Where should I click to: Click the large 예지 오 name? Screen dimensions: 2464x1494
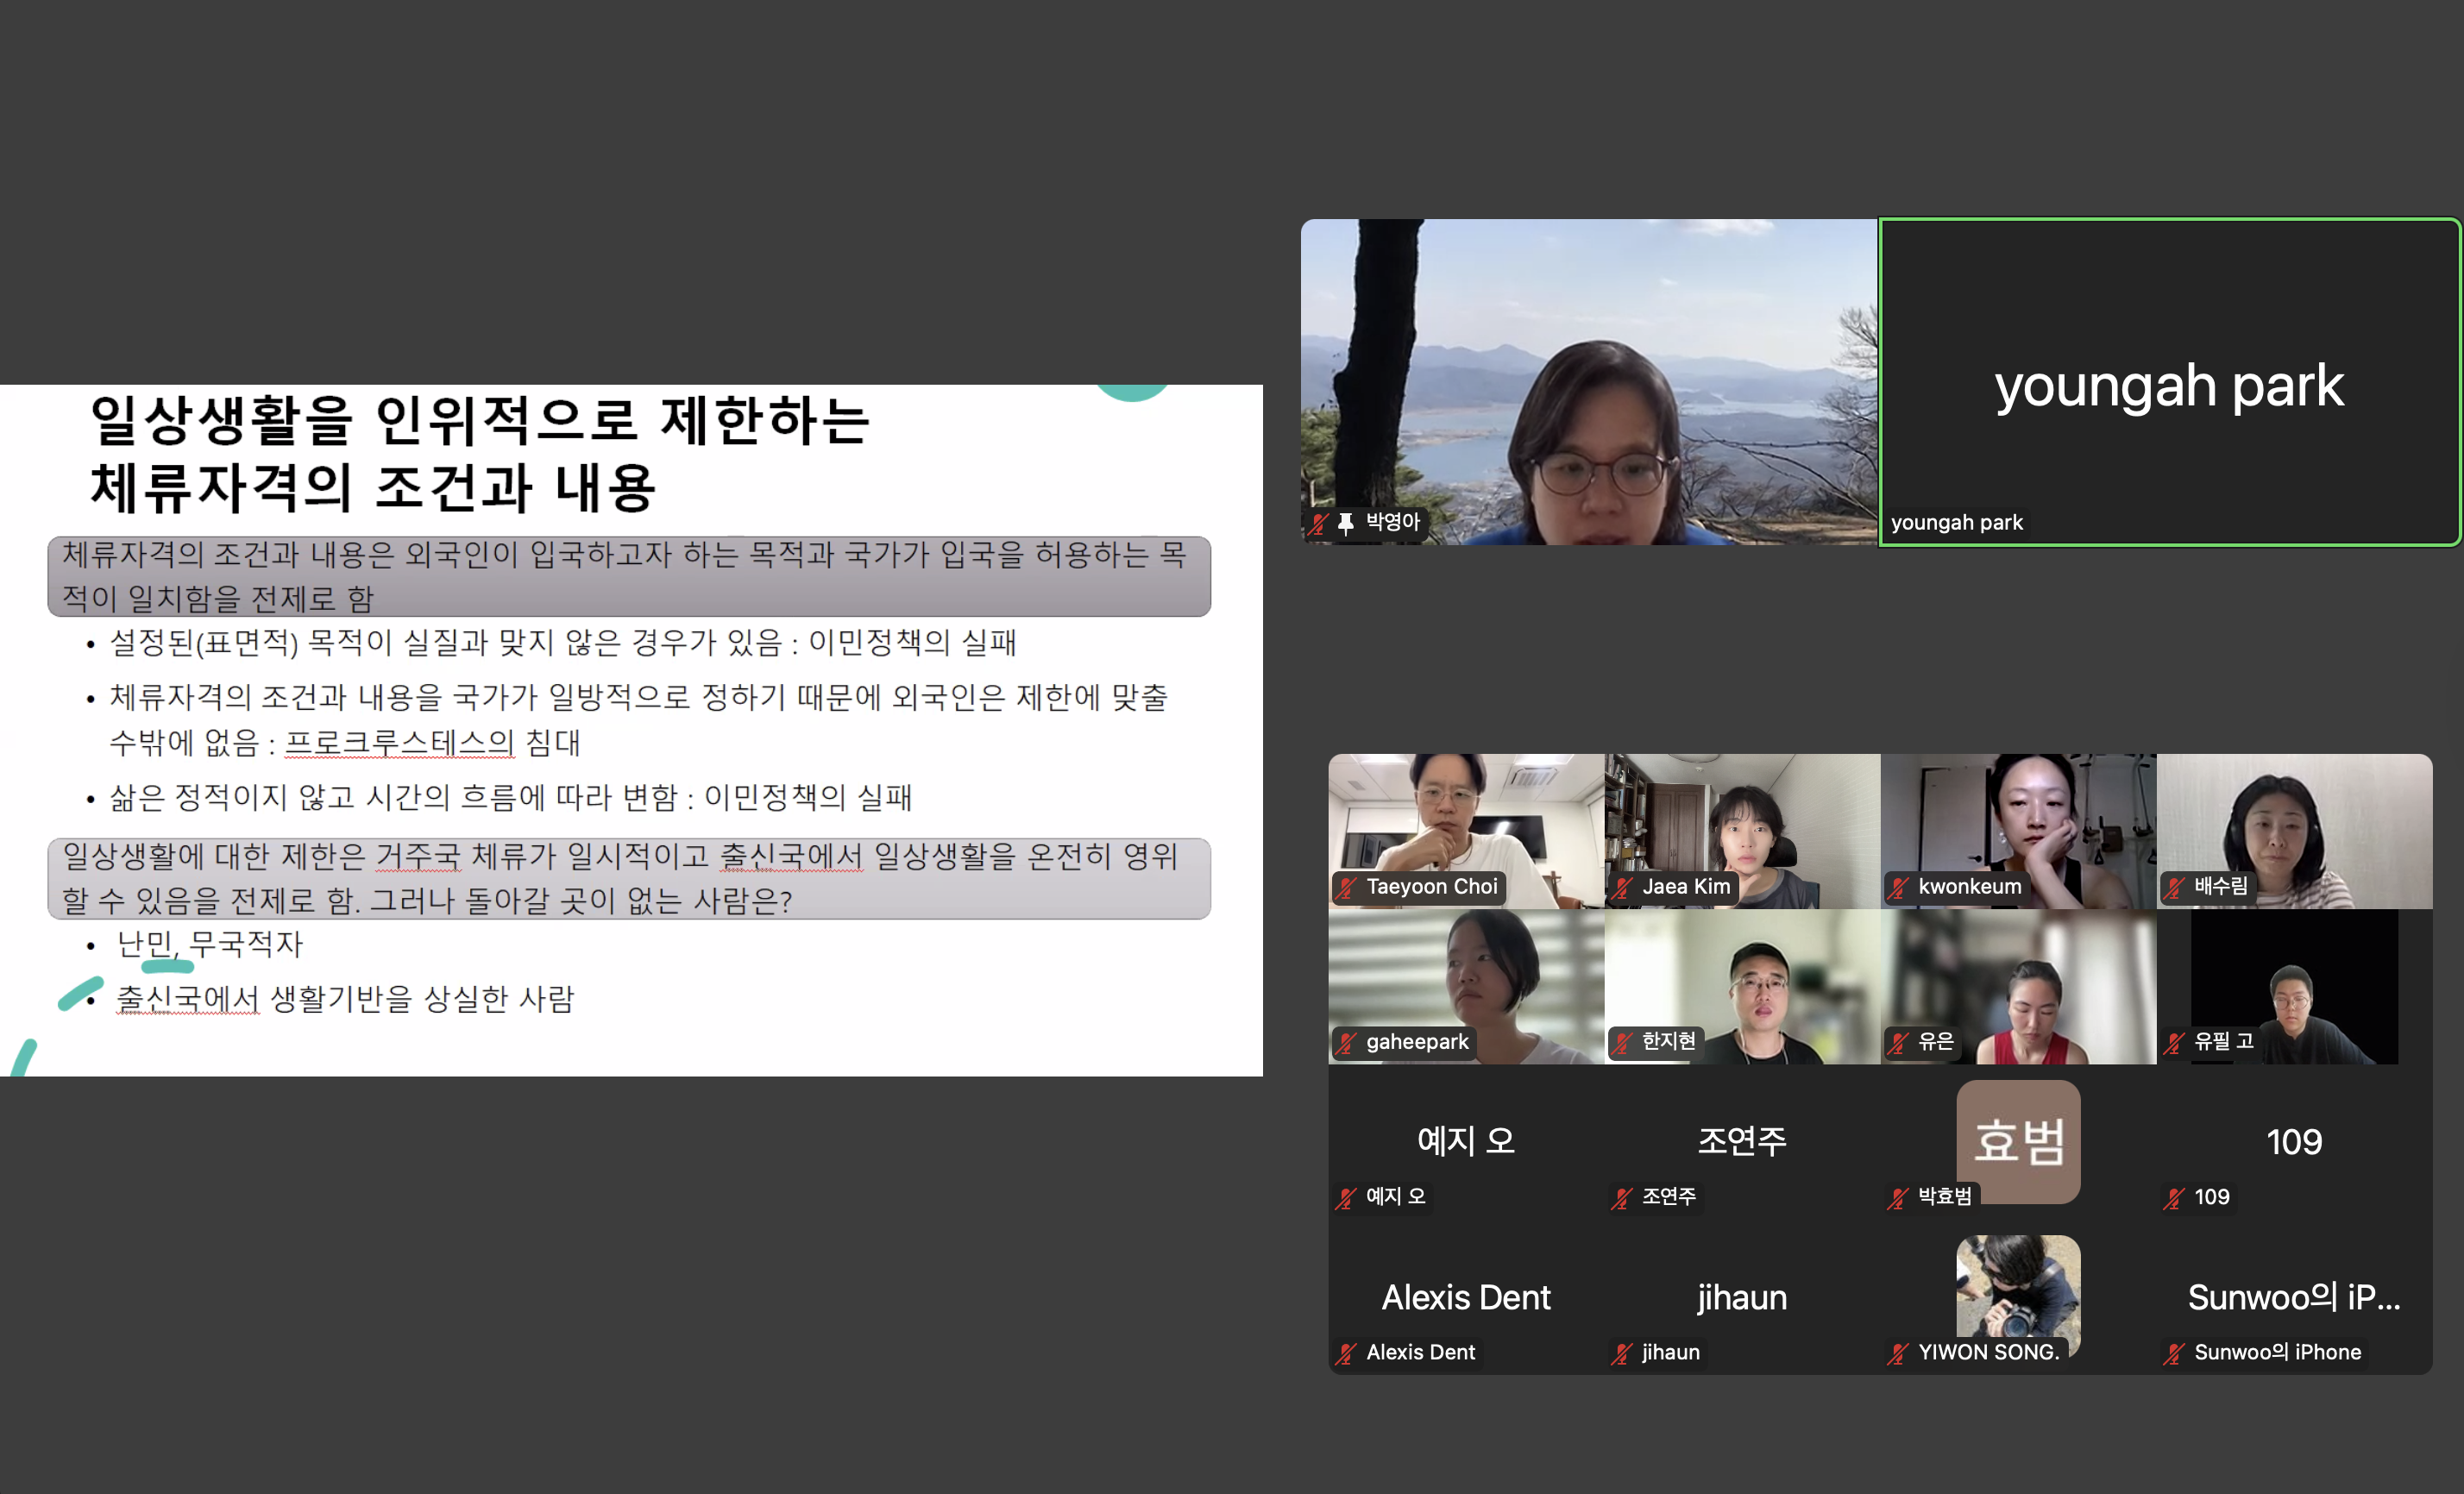1466,1141
